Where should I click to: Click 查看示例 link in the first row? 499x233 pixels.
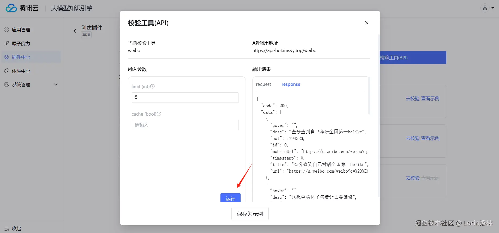pos(430,99)
